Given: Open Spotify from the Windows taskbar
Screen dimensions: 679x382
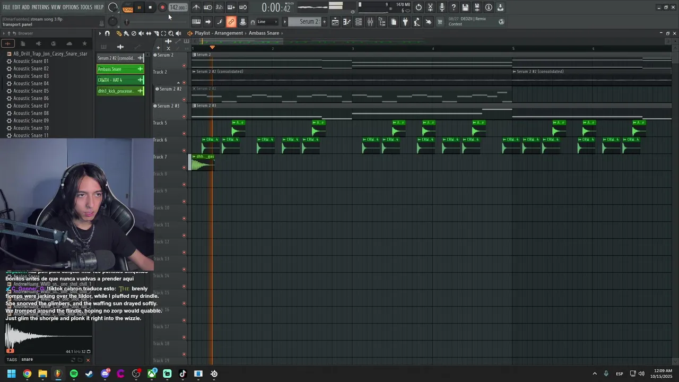Looking at the screenshot, I should point(74,374).
